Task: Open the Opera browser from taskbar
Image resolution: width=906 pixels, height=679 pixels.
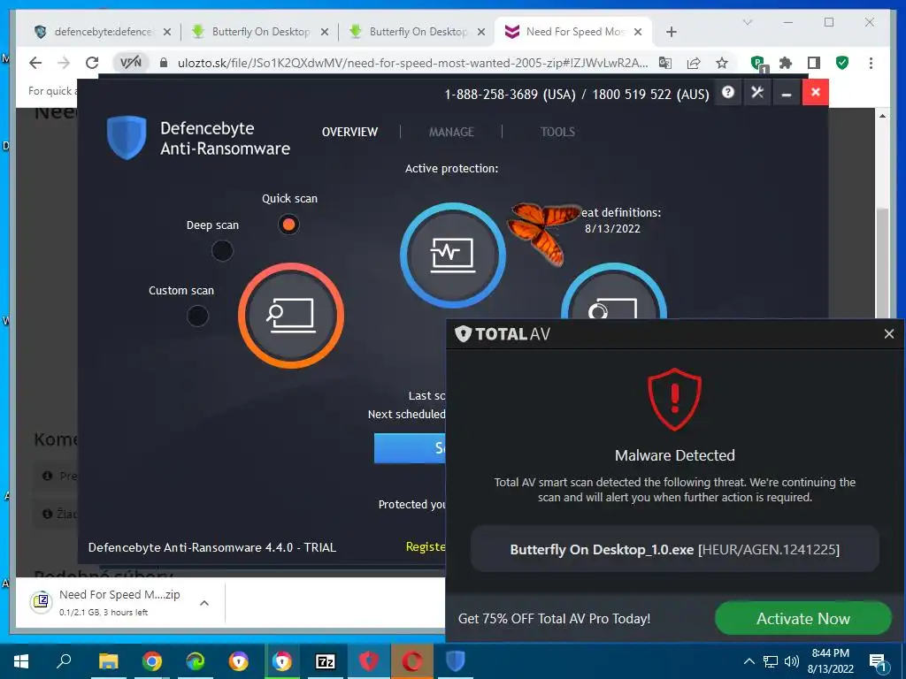Action: [x=412, y=661]
